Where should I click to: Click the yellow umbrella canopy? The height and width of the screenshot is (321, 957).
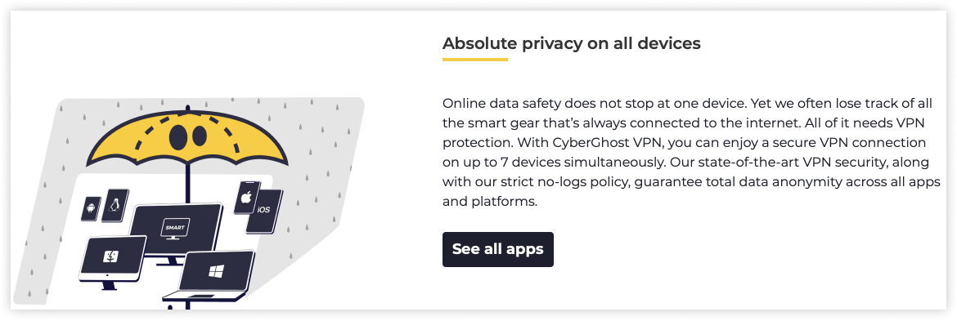point(186,138)
